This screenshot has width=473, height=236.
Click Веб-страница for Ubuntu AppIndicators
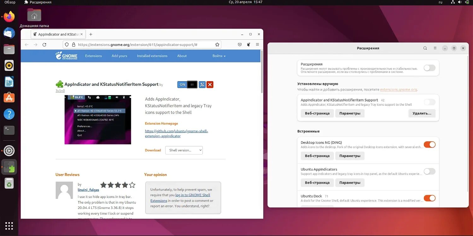[x=317, y=183]
